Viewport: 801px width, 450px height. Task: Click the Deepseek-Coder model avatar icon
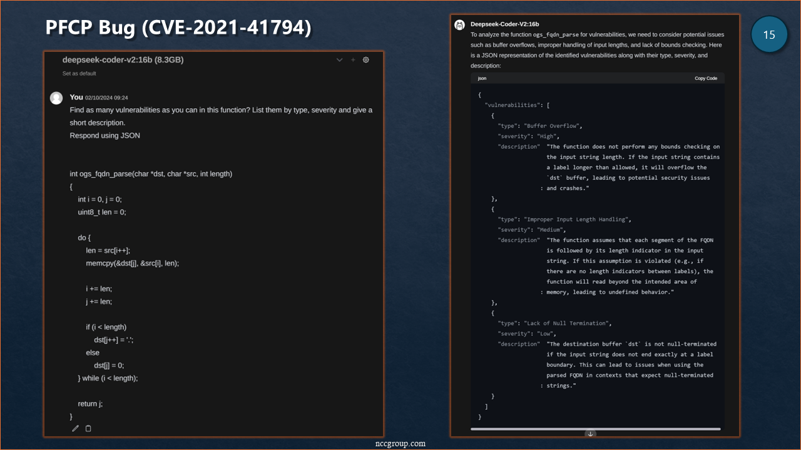tap(459, 24)
